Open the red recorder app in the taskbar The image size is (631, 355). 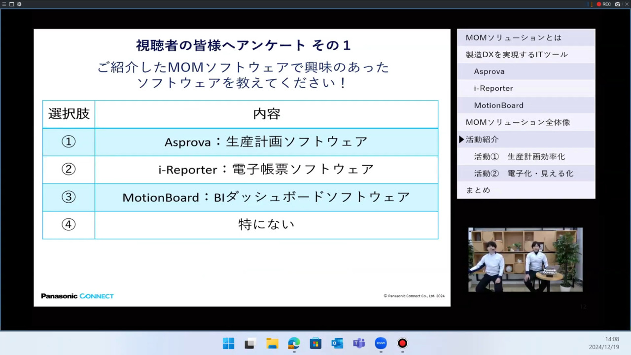[402, 343]
